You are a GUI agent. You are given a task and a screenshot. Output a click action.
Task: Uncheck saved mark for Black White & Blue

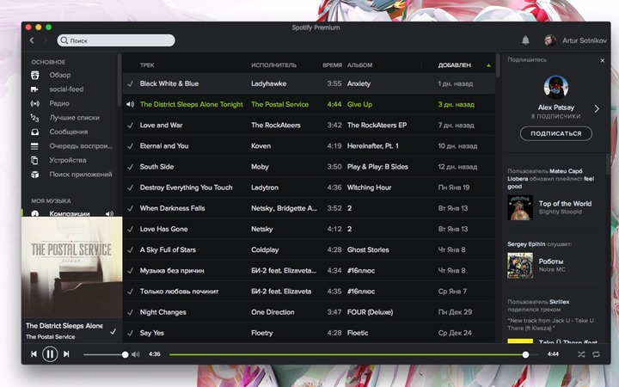130,83
